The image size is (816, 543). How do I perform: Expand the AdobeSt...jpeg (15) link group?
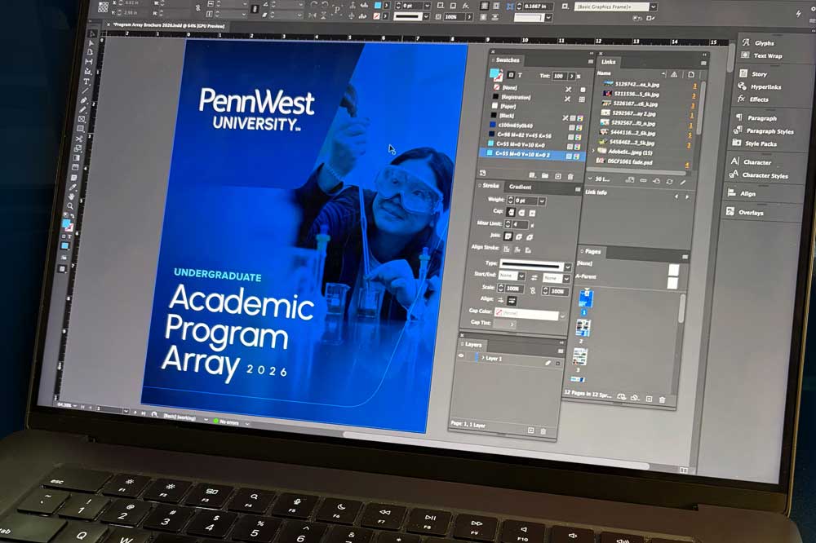point(592,151)
